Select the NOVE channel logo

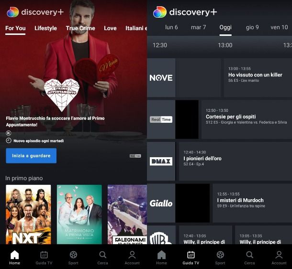pos(161,78)
